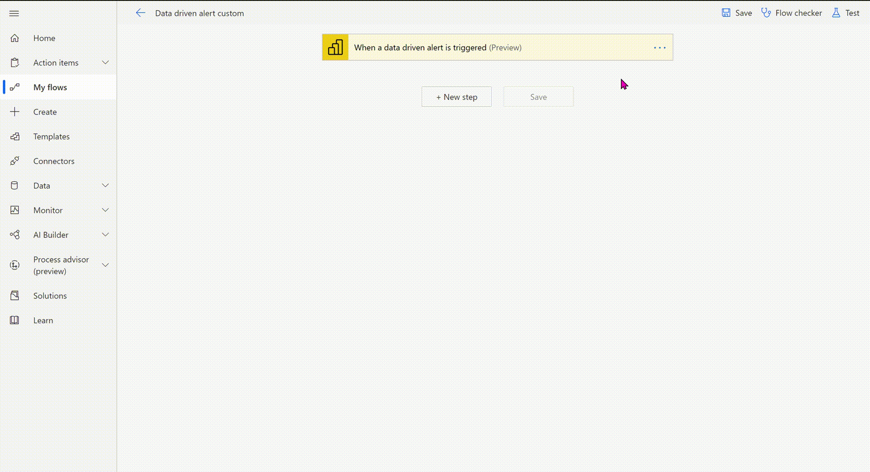Screen dimensions: 870x472
Task: Toggle the hamburger navigation menu
Action: pos(14,13)
